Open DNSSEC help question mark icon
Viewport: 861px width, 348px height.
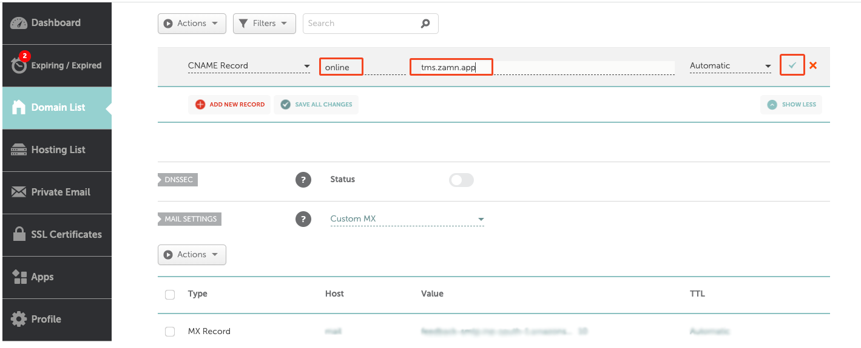tap(303, 180)
